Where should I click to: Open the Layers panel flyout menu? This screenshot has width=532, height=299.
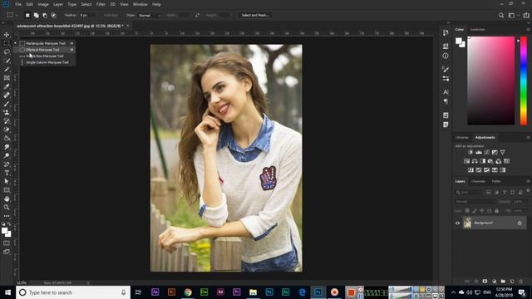pyautogui.click(x=528, y=181)
